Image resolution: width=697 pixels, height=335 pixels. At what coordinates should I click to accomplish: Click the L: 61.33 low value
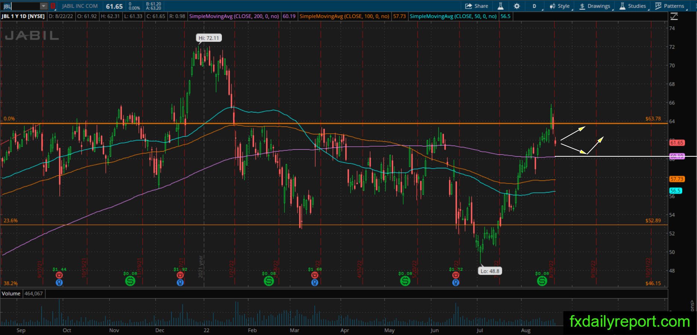point(133,16)
